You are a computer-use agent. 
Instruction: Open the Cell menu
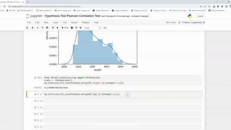(x=65, y=22)
